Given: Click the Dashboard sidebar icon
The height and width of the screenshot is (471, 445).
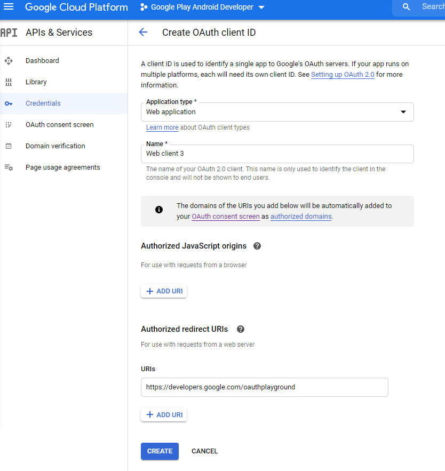Looking at the screenshot, I should 9,61.
